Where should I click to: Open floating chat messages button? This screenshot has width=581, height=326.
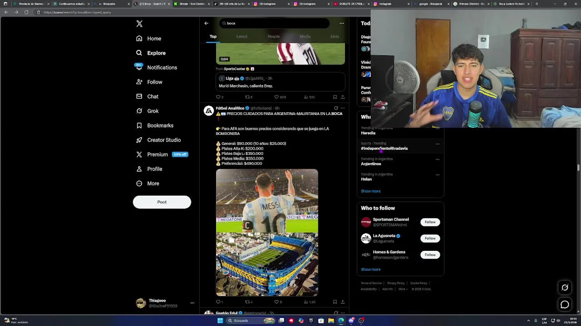pos(565,305)
